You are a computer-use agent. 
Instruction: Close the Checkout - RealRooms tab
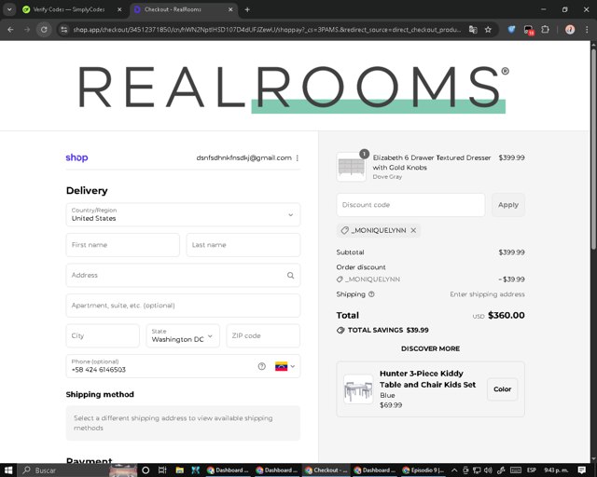click(230, 9)
